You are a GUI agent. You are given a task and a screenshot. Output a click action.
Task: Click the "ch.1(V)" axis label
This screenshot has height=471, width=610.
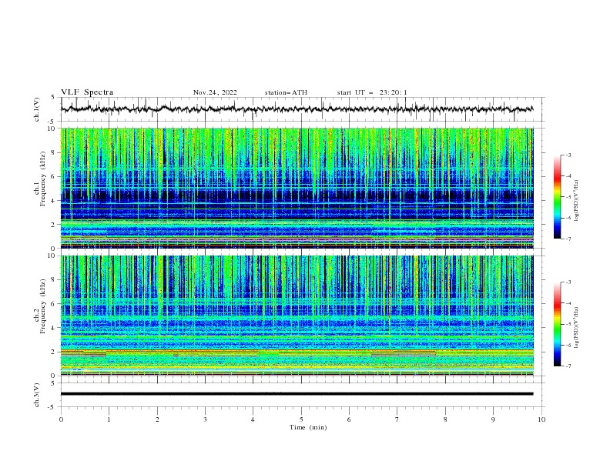coord(37,109)
